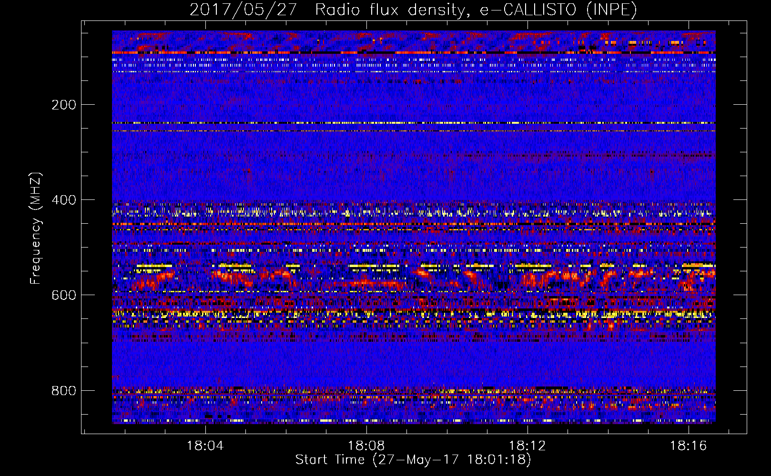Click the 400 frequency tick label
771x476 pixels.
(64, 200)
